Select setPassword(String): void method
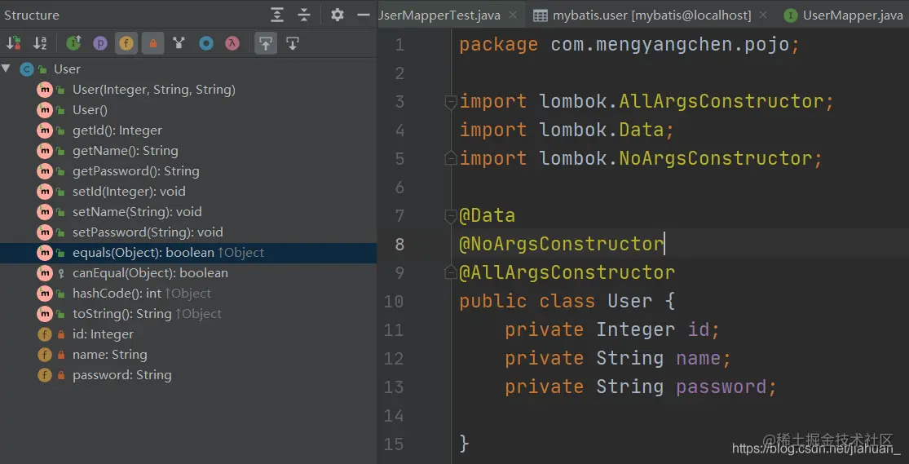Viewport: 909px width, 464px height. click(x=188, y=232)
